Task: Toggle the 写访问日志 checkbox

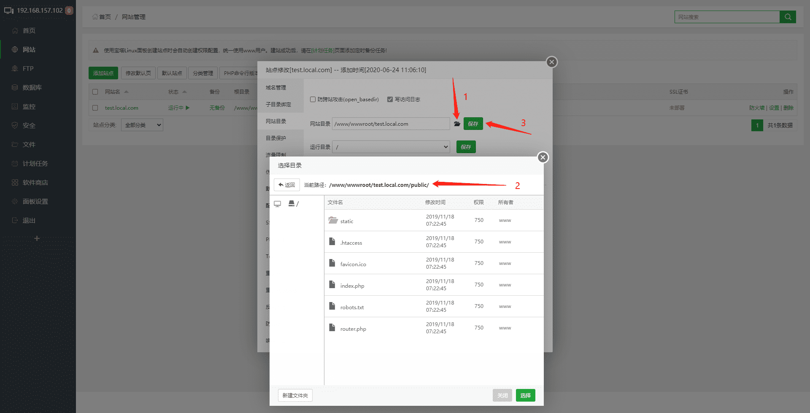Action: click(390, 100)
